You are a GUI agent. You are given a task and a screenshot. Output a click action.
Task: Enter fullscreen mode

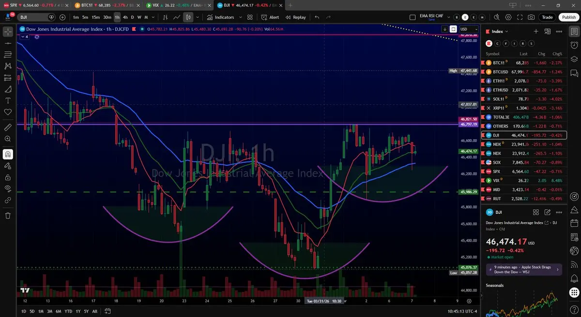tap(520, 17)
